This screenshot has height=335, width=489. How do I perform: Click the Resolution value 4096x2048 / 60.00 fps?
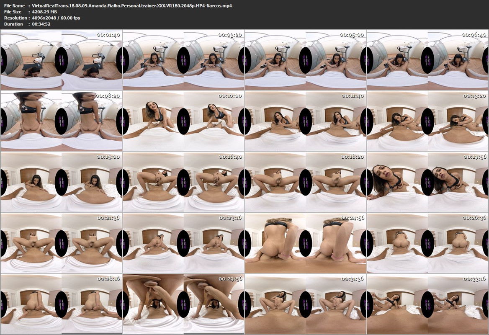(56, 18)
